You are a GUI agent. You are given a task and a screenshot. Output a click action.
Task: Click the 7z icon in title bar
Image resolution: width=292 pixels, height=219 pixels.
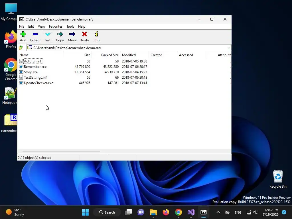point(22,19)
